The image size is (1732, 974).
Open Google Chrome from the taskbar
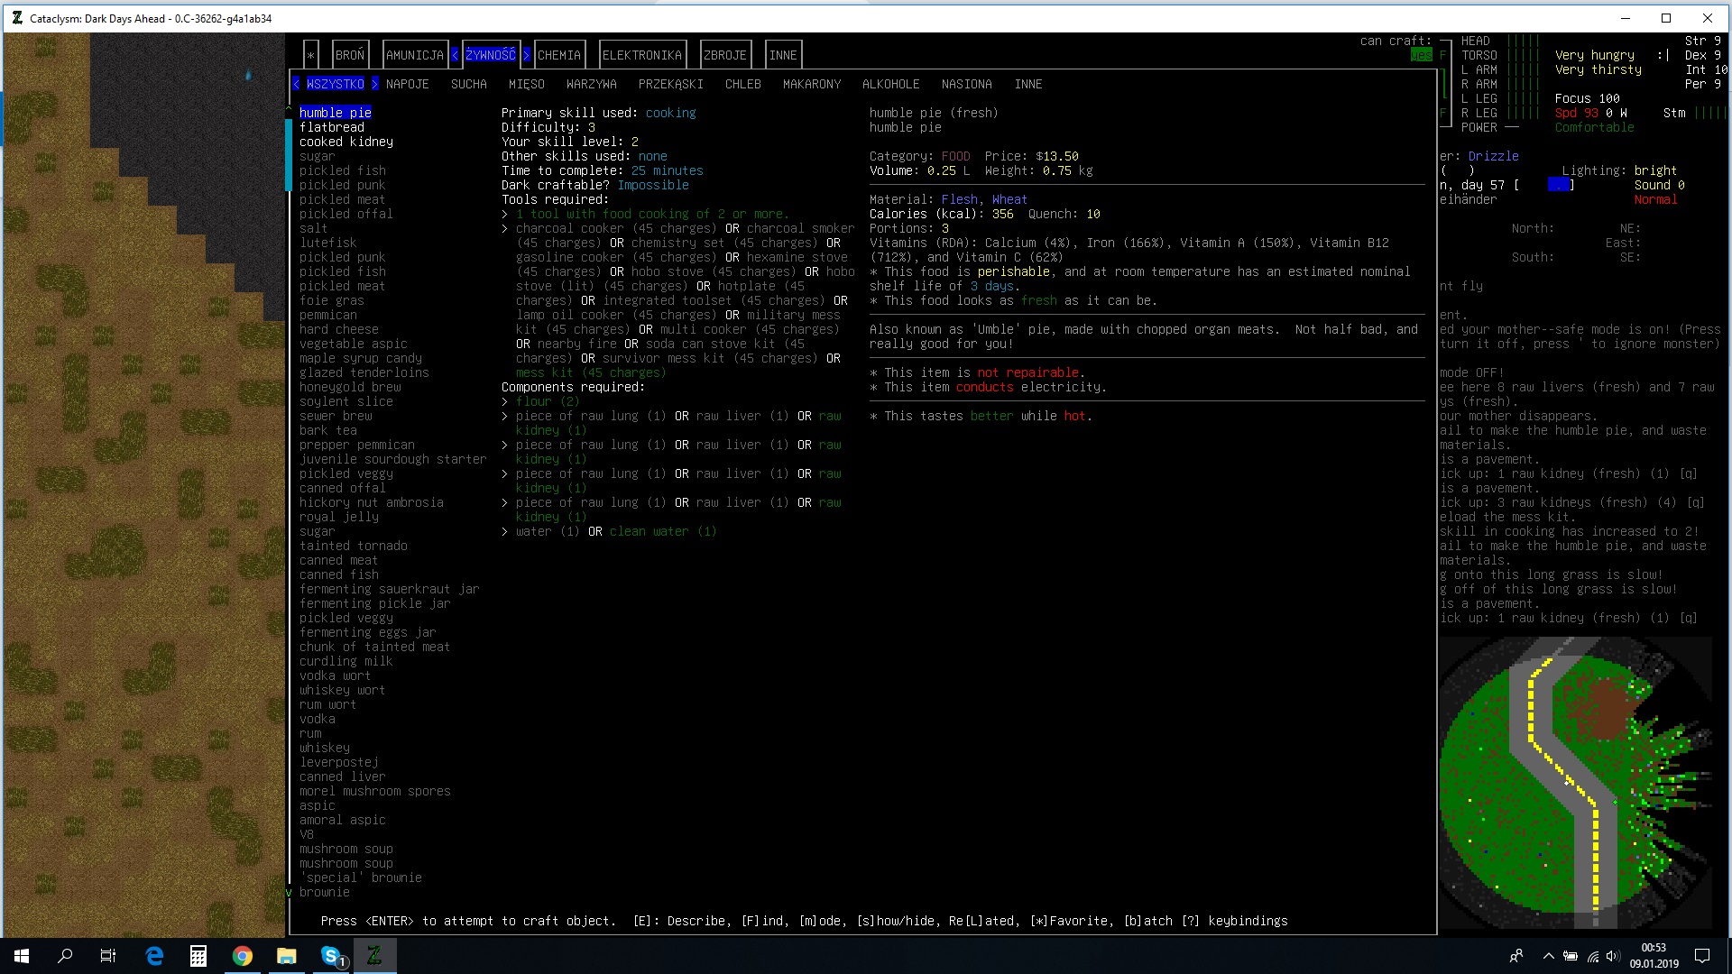point(243,956)
